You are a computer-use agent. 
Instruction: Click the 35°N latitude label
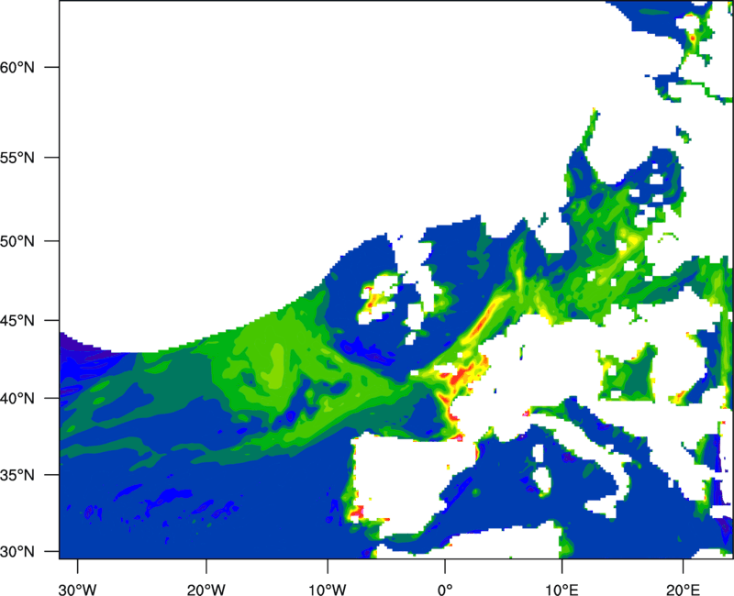(x=17, y=475)
